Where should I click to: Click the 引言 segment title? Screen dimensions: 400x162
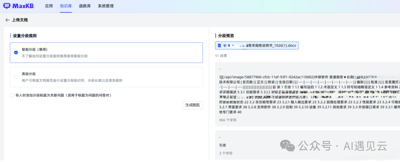[223, 145]
